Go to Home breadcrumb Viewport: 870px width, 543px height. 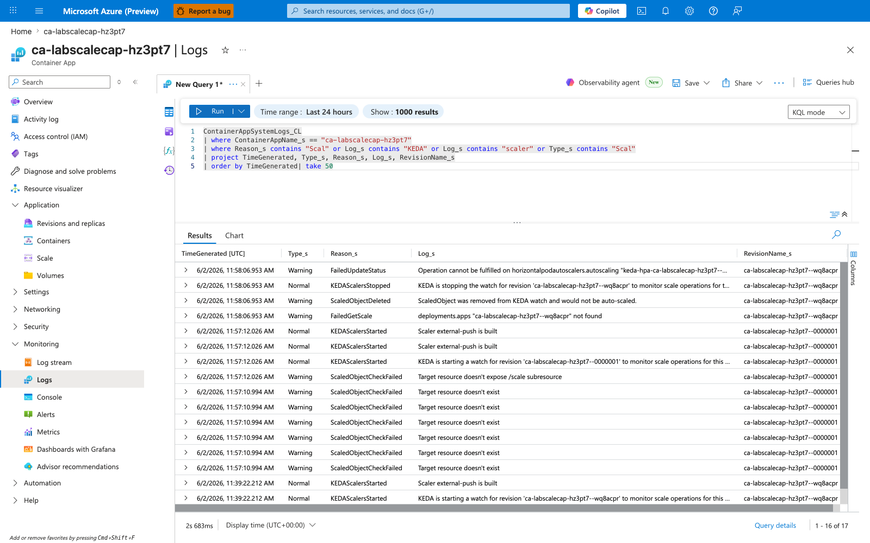coord(21,31)
